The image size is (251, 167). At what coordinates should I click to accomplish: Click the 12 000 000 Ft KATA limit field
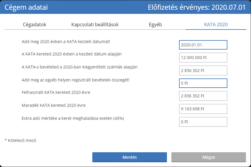click(x=203, y=58)
